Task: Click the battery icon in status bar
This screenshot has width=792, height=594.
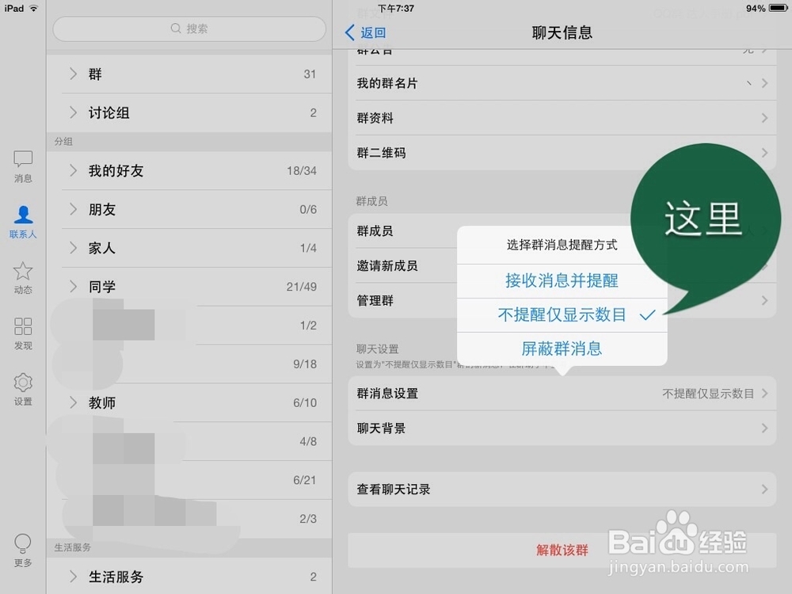Action: coord(778,8)
